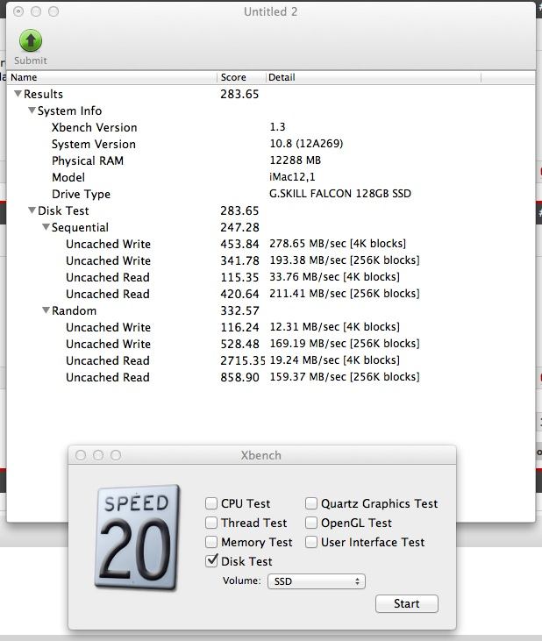Click the Volume label in Xbench window
This screenshot has width=542, height=641.
coord(241,580)
